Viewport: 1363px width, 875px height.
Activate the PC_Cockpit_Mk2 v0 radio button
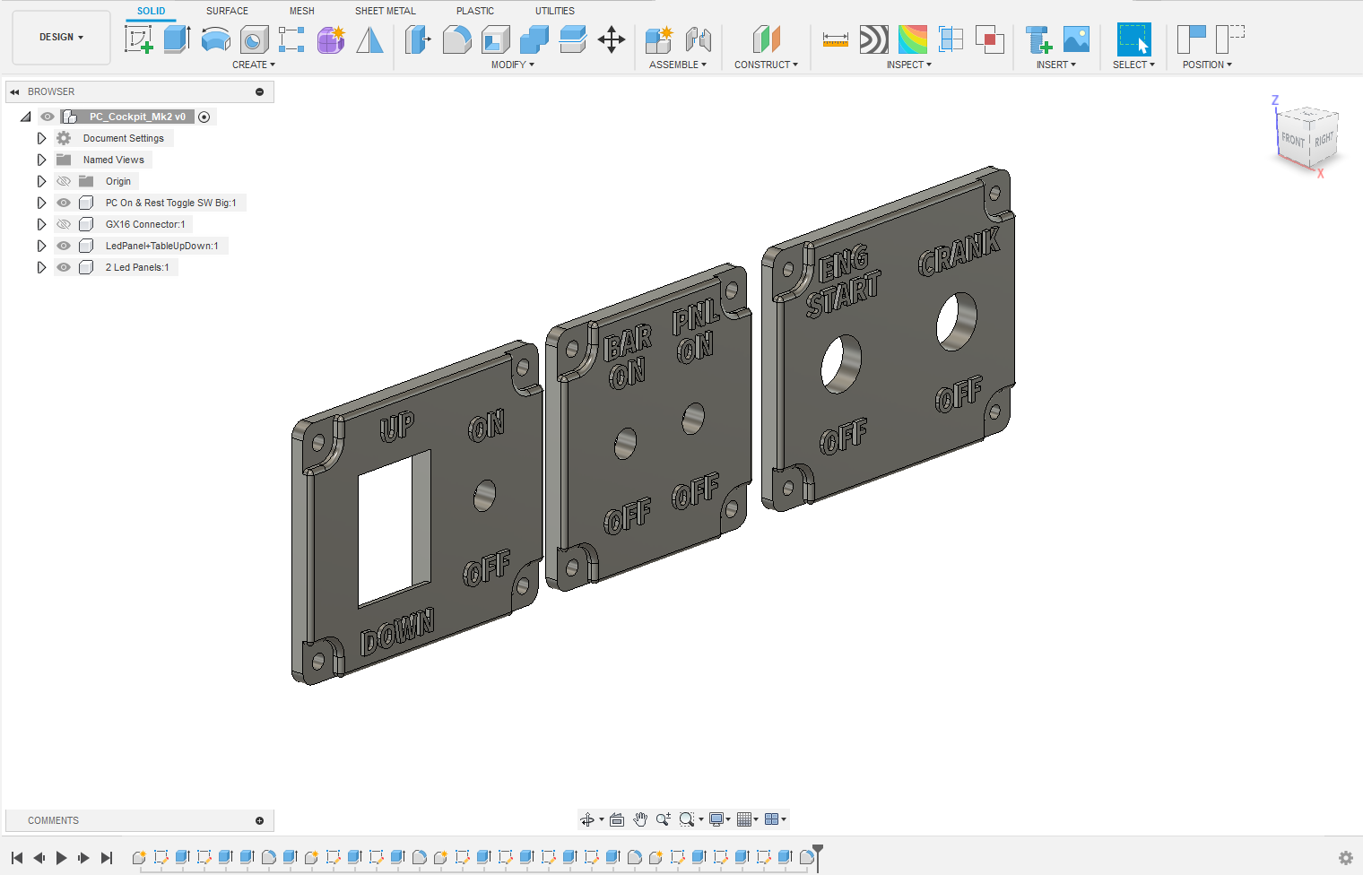click(204, 117)
